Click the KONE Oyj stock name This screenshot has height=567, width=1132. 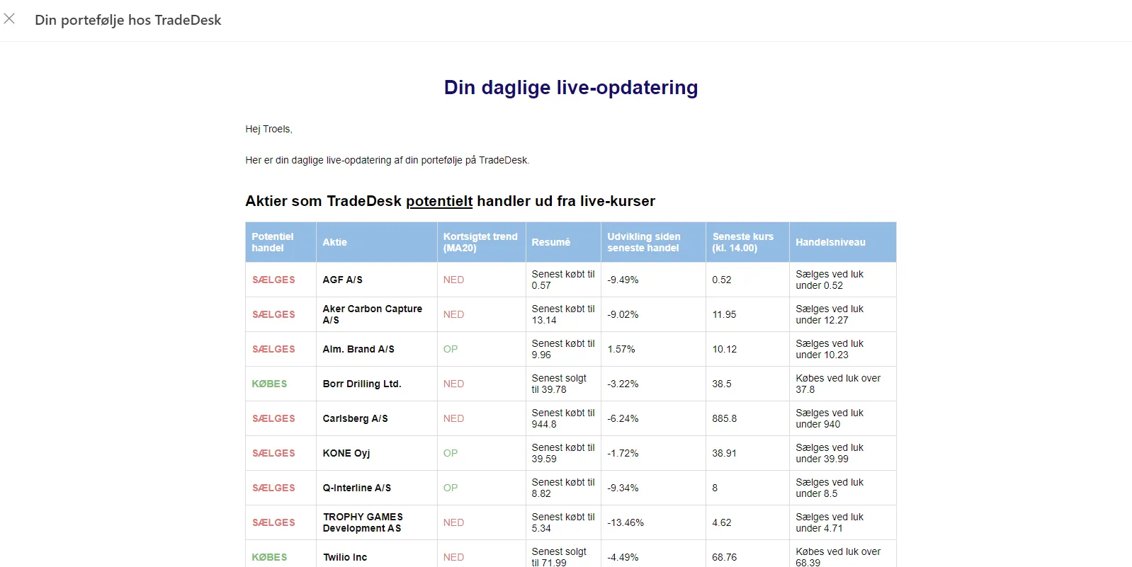(x=346, y=453)
